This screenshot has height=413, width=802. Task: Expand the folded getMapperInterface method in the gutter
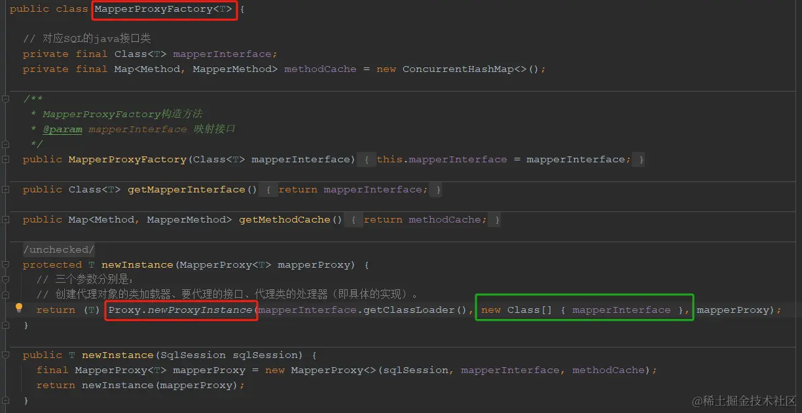coord(5,189)
